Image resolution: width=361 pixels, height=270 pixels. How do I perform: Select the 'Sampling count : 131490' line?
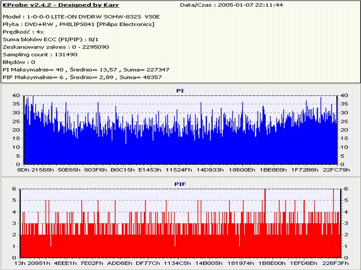click(40, 55)
